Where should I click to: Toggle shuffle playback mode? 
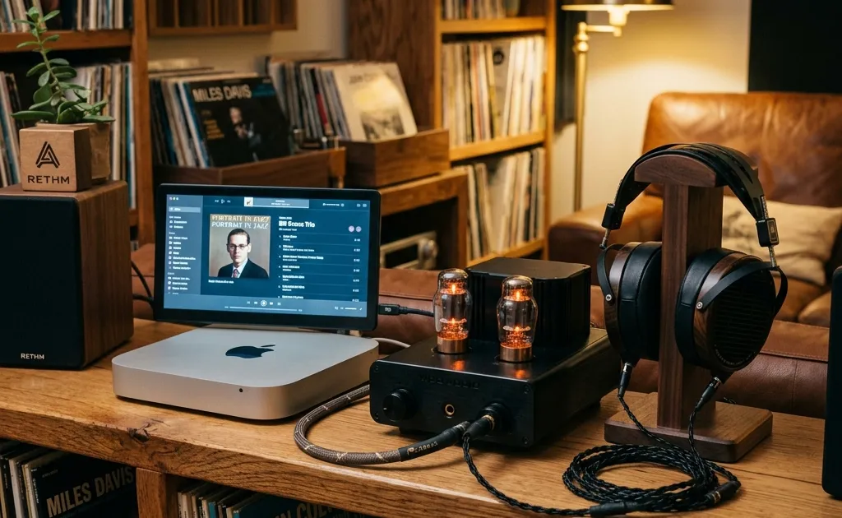click(248, 302)
